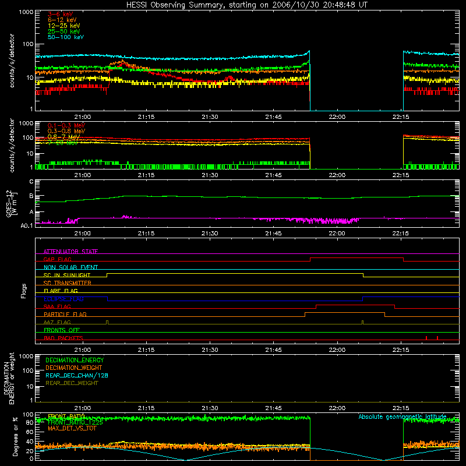Viewport: 466px width, 466px height.
Task: Click the 0.3-0.8 MeV legend label
Action: [x=66, y=131]
